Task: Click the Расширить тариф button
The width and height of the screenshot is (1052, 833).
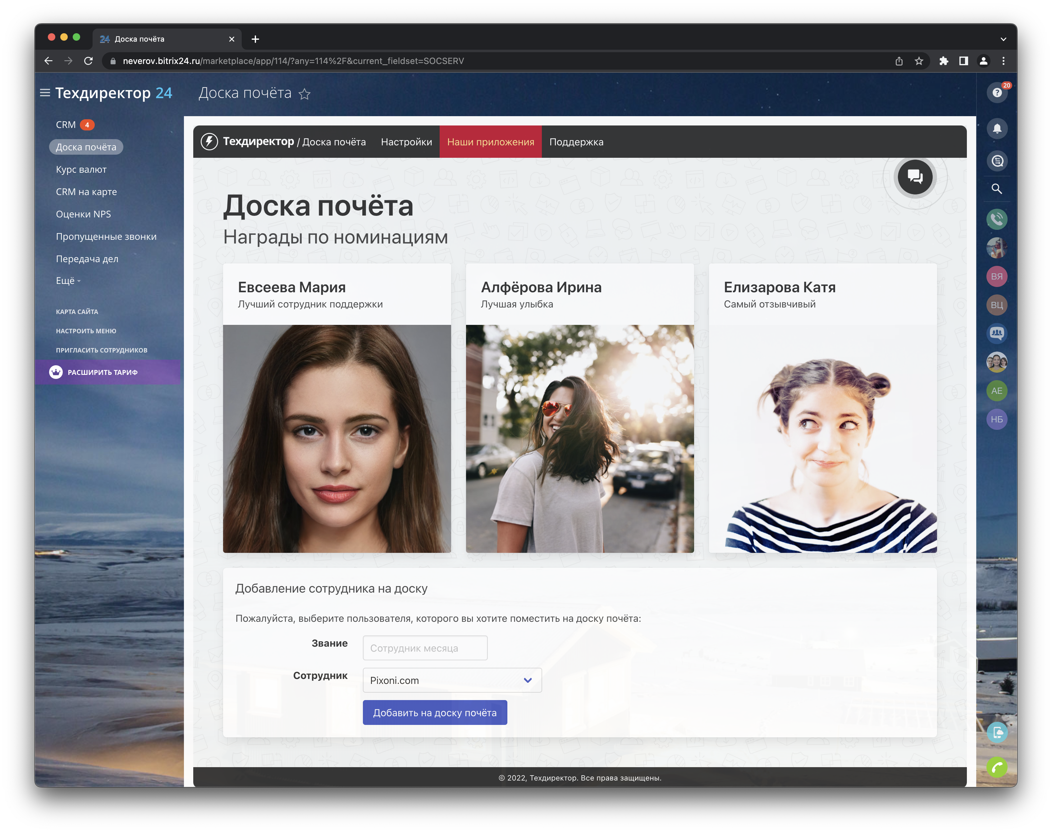Action: pyautogui.click(x=103, y=372)
